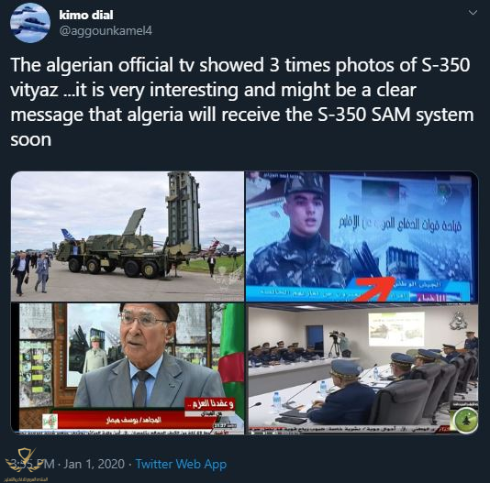The image size is (490, 483).
Task: Visit the @aggounkamel4 handle link
Action: [106, 30]
